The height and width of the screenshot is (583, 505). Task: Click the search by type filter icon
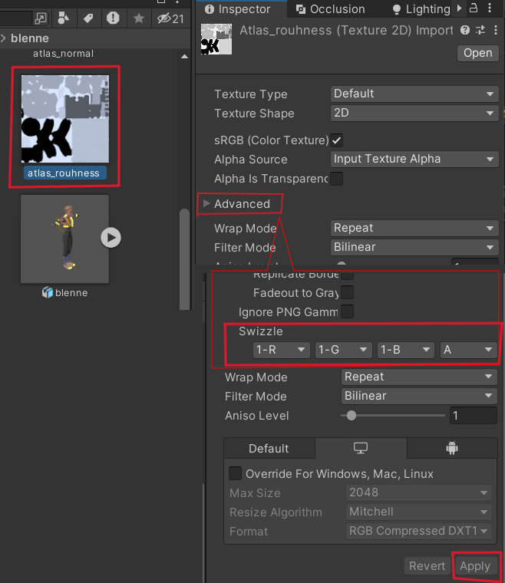[x=64, y=18]
